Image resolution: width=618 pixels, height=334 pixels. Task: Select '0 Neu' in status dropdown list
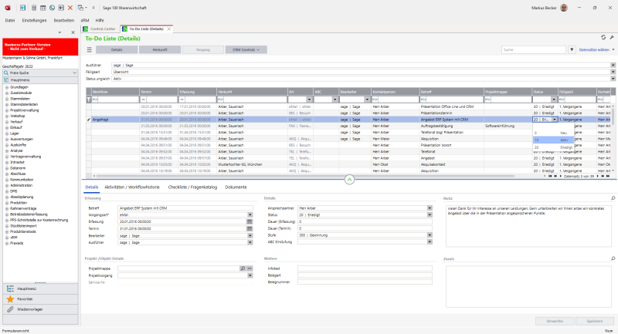(553, 133)
